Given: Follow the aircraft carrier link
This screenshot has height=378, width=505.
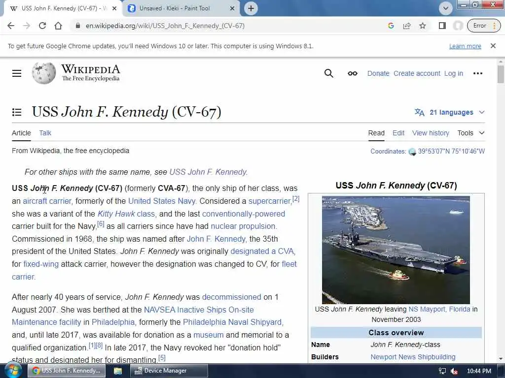Looking at the screenshot, I should (47, 201).
